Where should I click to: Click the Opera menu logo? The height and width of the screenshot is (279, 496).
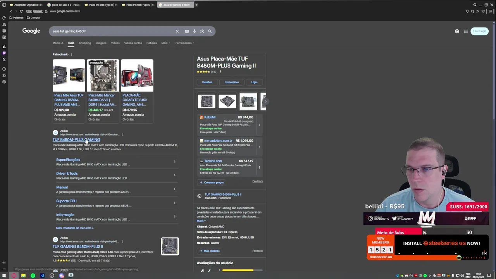[4, 5]
